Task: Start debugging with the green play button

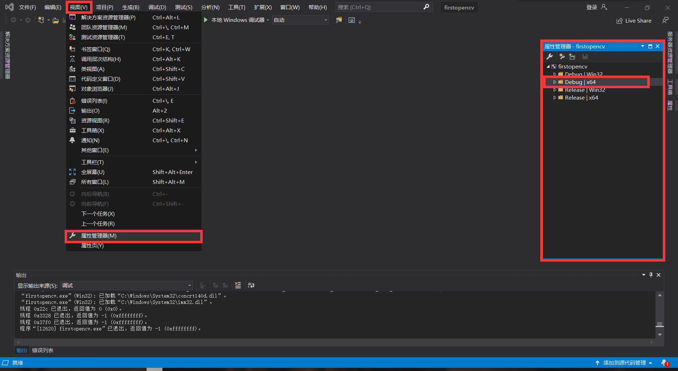Action: pos(206,20)
